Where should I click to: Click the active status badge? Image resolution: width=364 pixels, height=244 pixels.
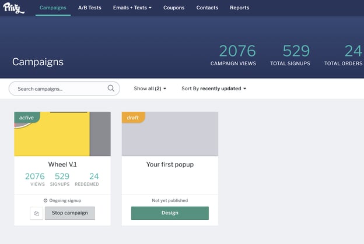pos(27,118)
